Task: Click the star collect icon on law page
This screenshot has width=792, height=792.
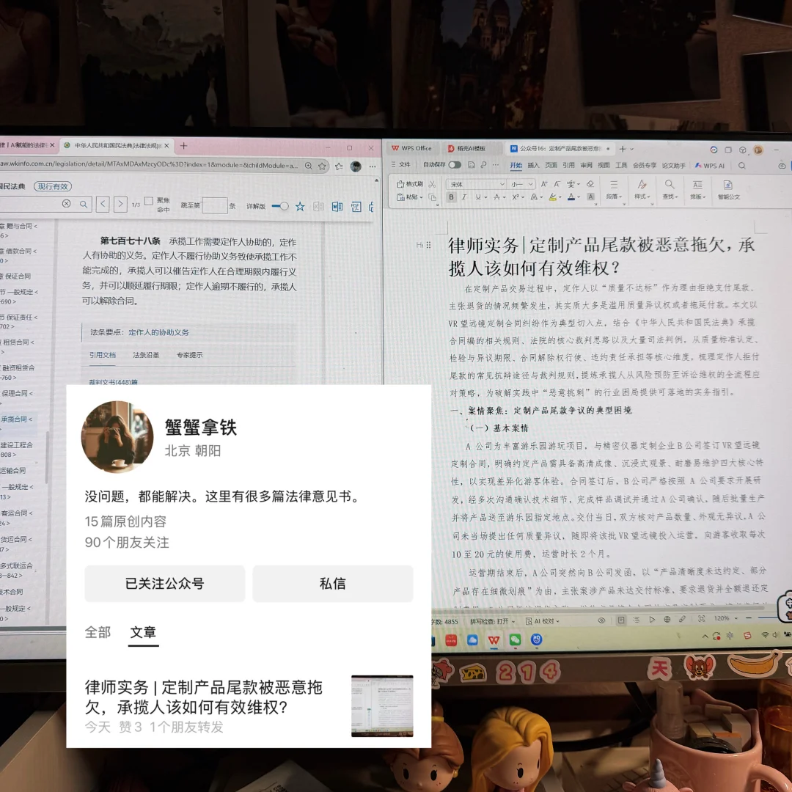Action: (x=300, y=206)
